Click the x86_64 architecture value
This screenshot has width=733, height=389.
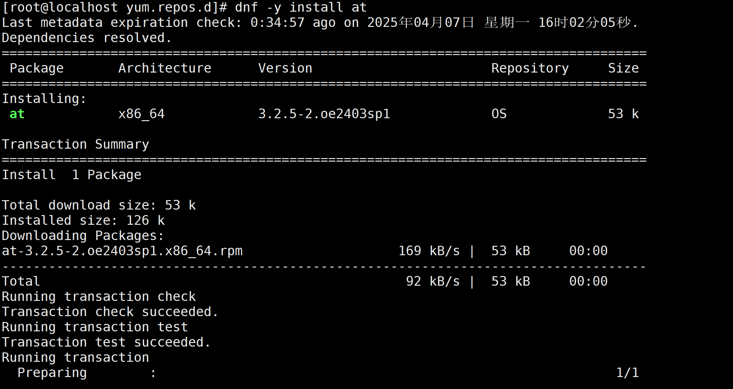[141, 114]
